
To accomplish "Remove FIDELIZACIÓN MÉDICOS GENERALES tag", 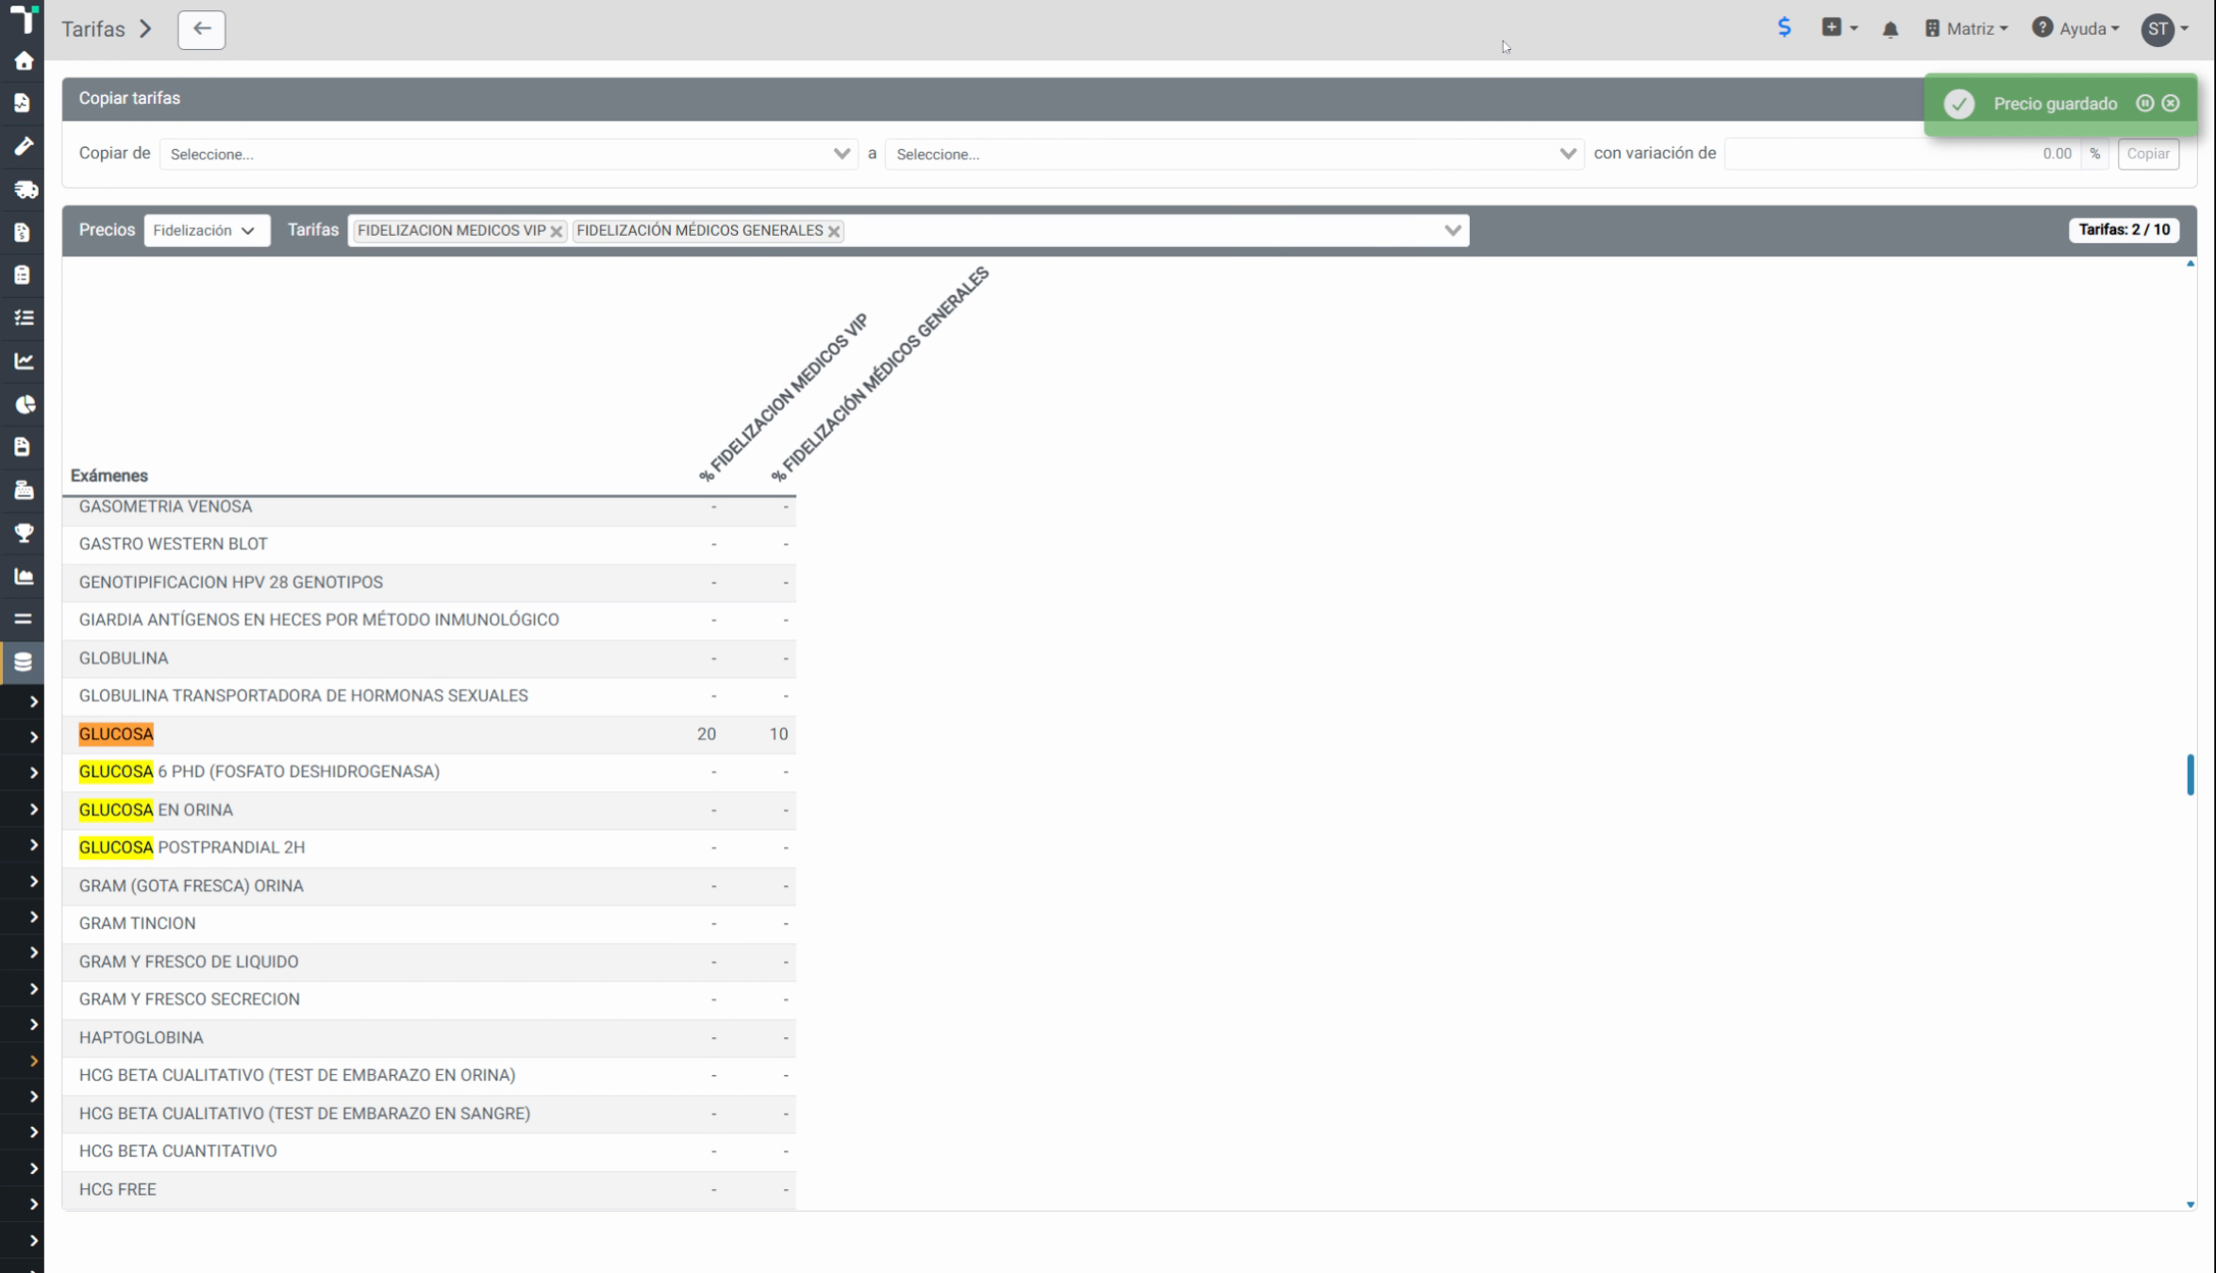I will [x=834, y=231].
